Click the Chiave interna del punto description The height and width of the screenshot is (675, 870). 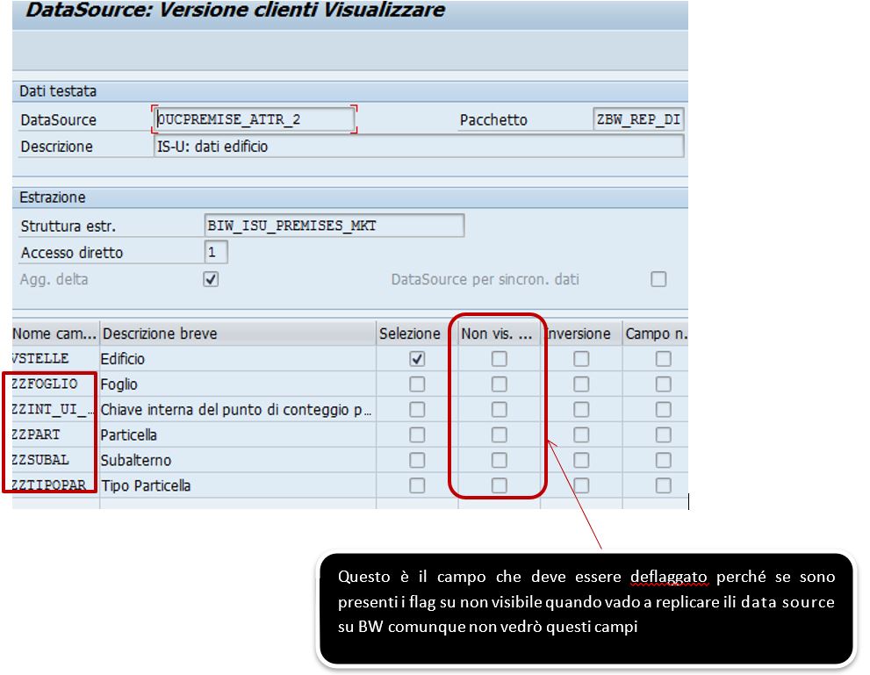click(238, 409)
